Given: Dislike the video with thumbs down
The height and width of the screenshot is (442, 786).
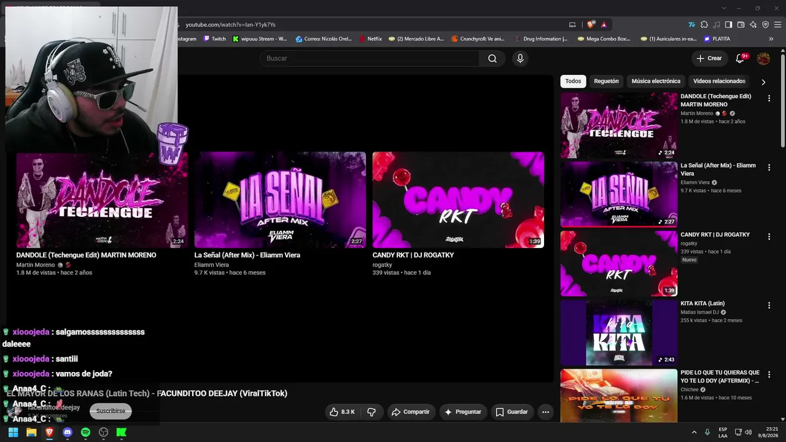Looking at the screenshot, I should pos(372,412).
